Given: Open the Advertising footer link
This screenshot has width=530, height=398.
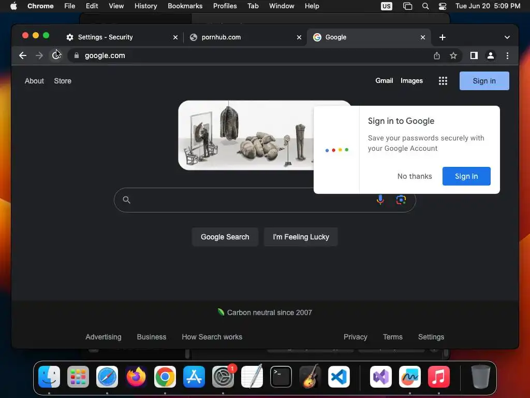Looking at the screenshot, I should (x=104, y=337).
